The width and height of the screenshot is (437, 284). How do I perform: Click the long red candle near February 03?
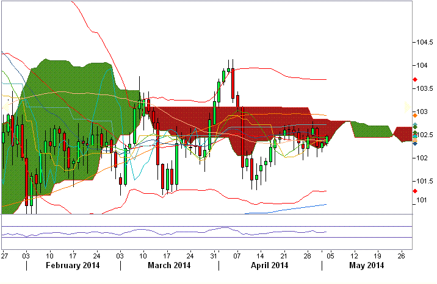click(26, 180)
